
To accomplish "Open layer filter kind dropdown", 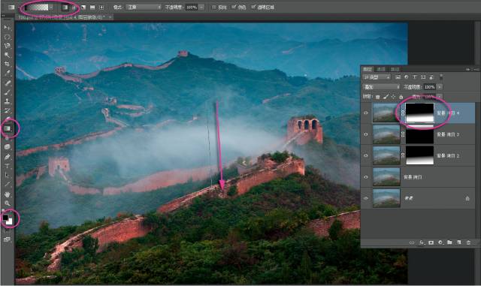I will click(x=377, y=77).
